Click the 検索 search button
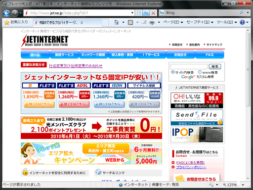This screenshot has height=190, width=253. click(x=215, y=67)
